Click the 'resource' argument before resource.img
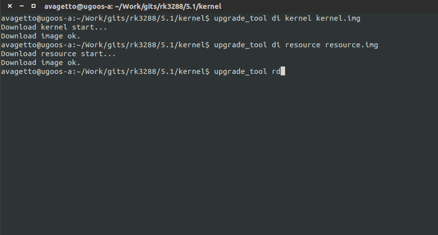The height and width of the screenshot is (235, 438). pos(302,45)
